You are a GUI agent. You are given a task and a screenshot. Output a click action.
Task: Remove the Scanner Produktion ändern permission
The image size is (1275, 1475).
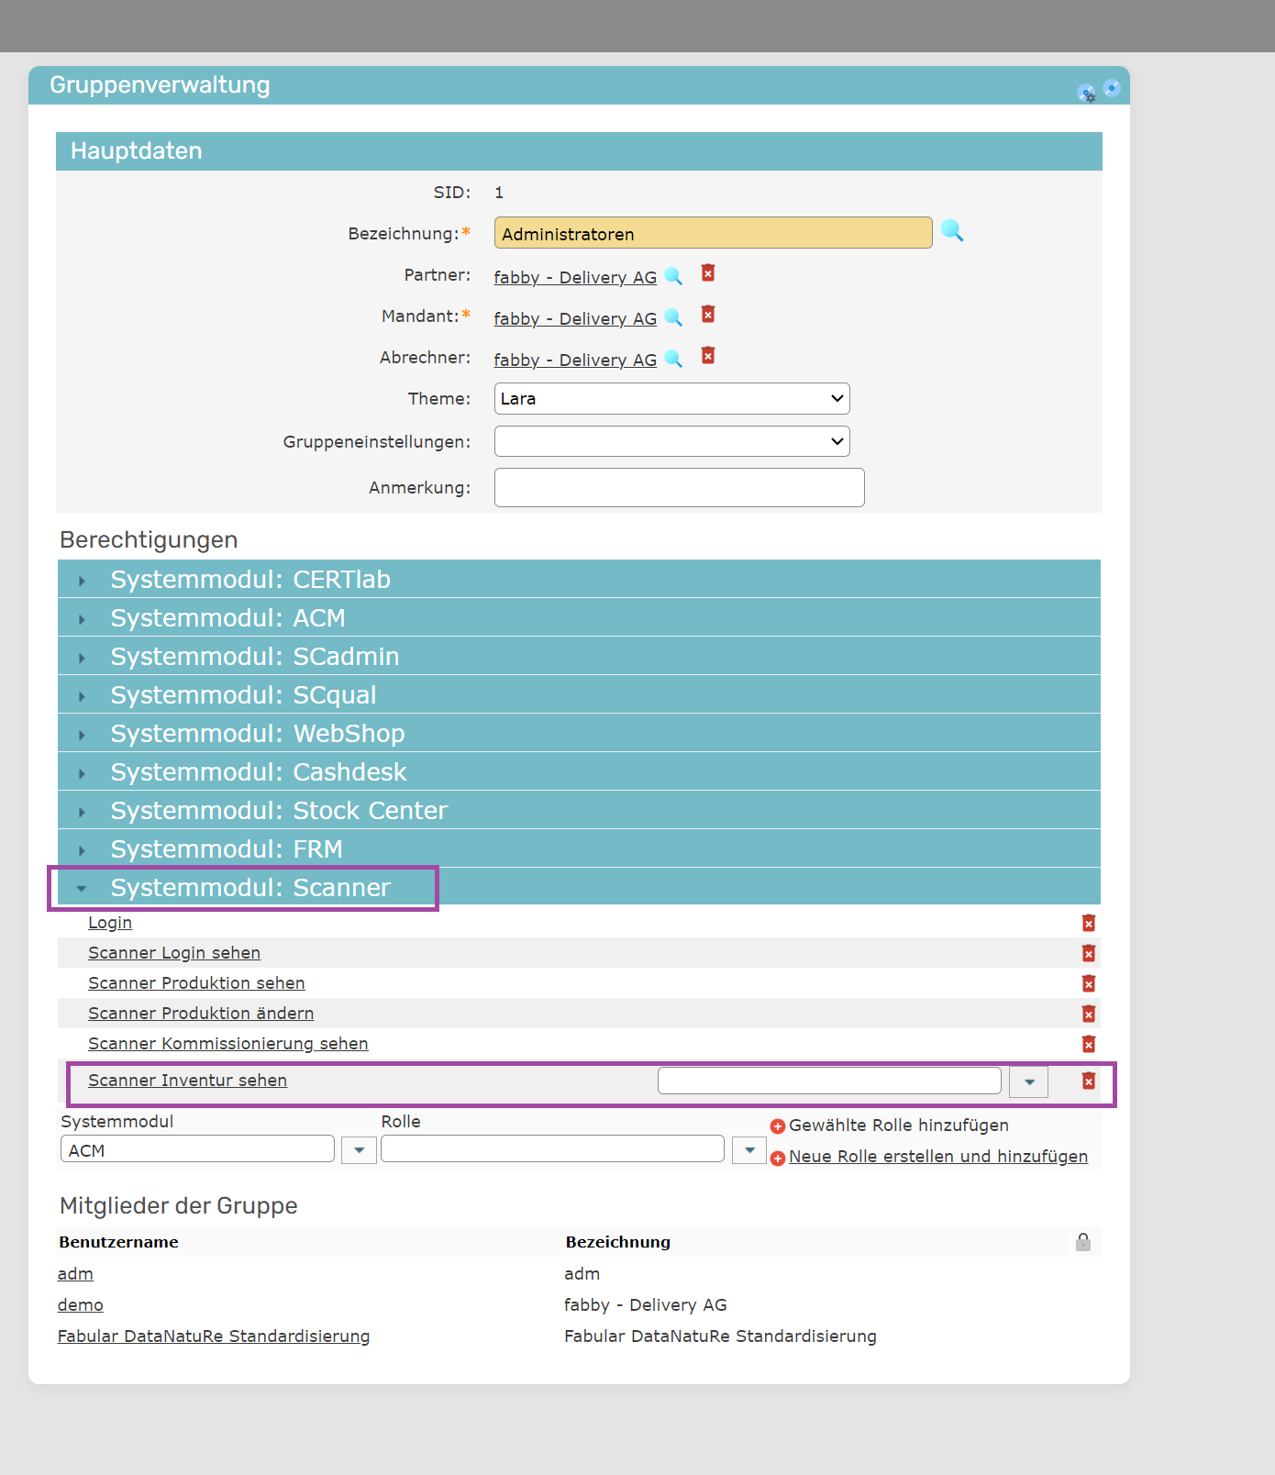click(x=1088, y=1014)
